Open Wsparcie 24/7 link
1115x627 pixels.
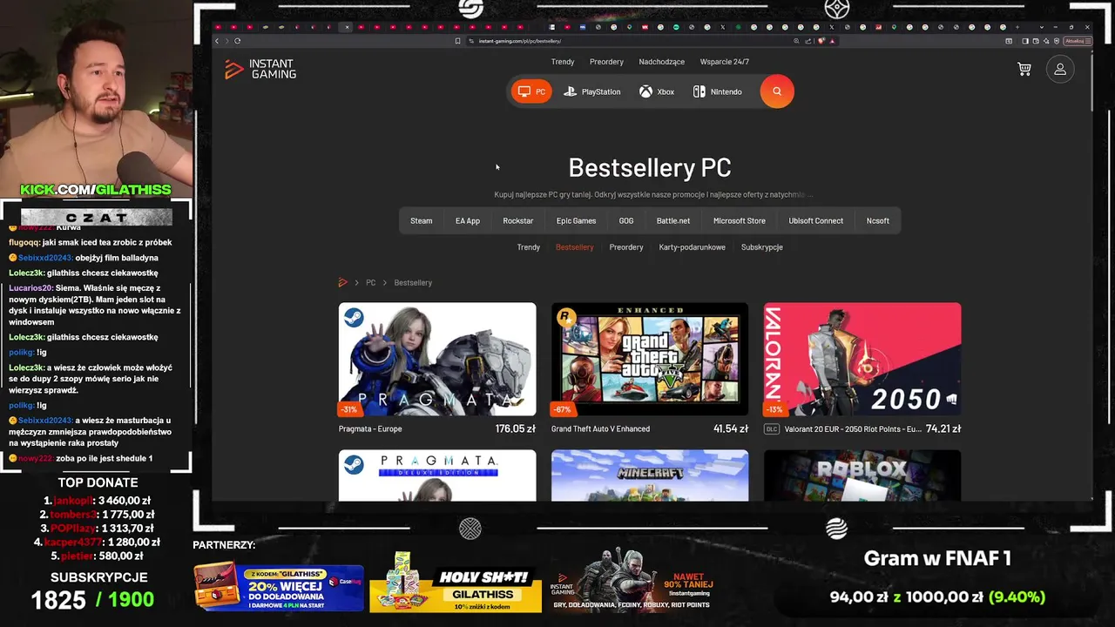(x=725, y=62)
